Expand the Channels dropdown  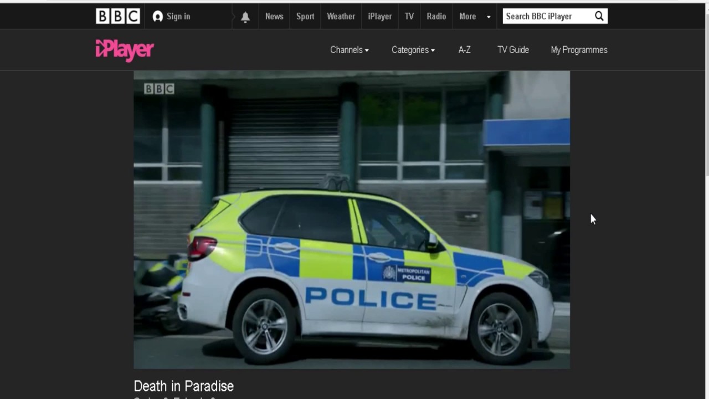coord(350,50)
